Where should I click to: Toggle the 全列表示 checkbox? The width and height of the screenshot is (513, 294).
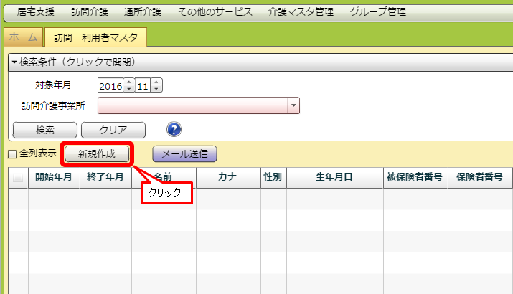pyautogui.click(x=11, y=154)
